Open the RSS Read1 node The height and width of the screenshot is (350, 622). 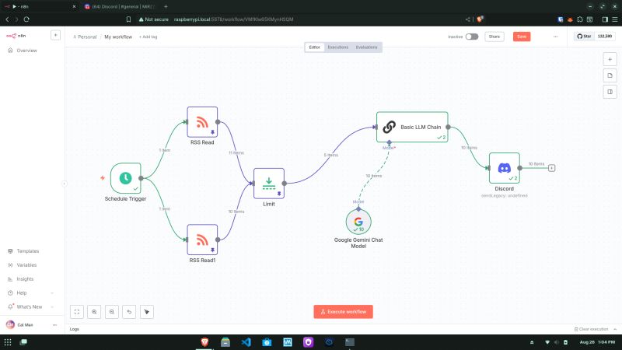(x=202, y=240)
